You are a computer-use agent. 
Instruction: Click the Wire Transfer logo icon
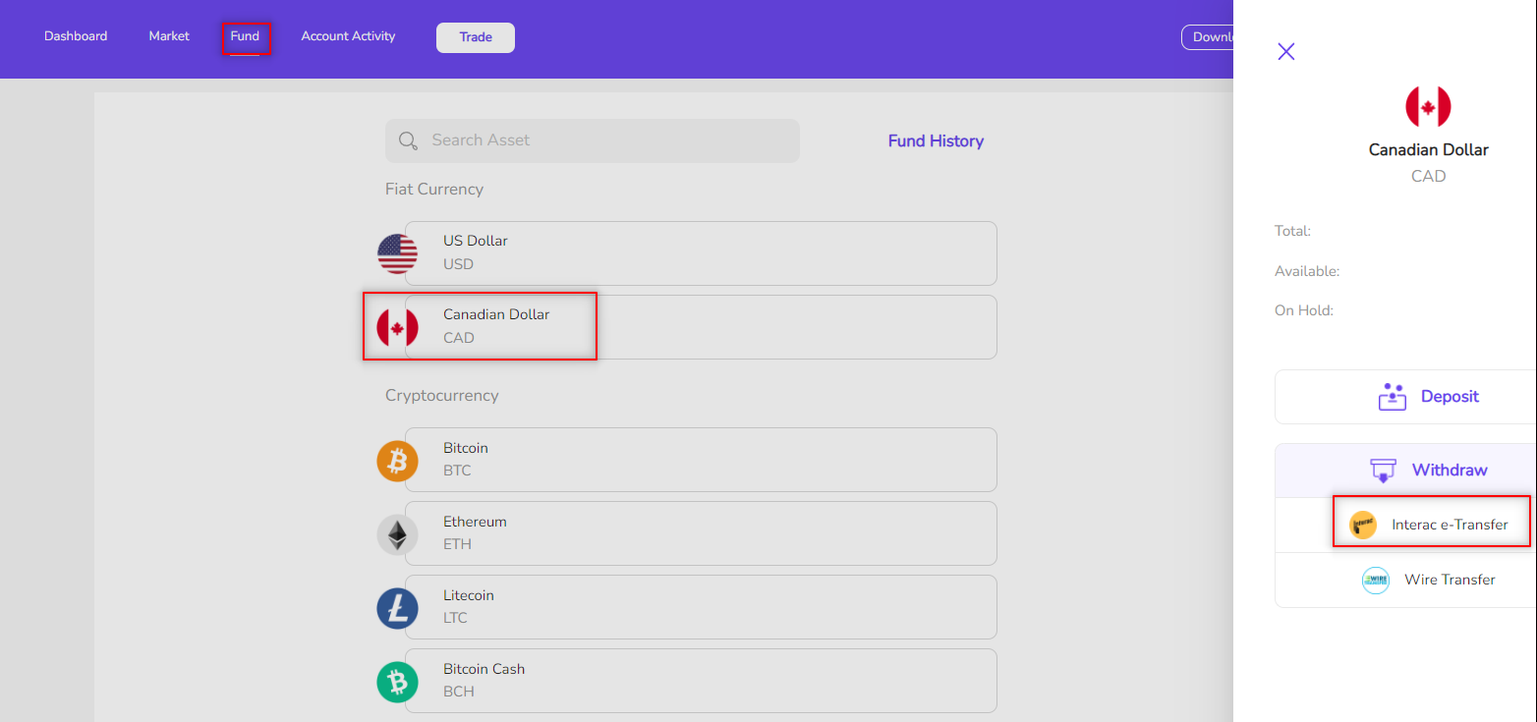click(x=1375, y=581)
